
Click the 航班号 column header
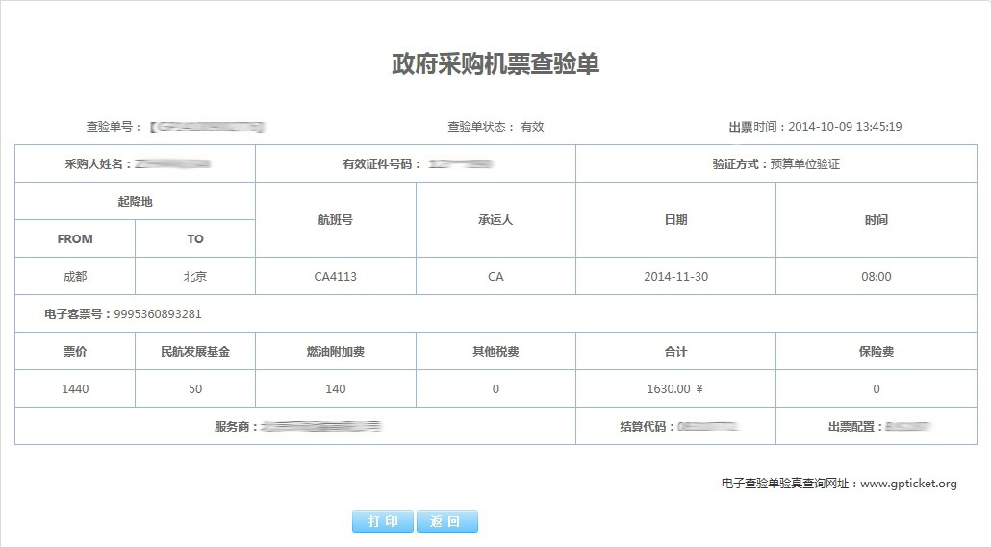coord(335,220)
